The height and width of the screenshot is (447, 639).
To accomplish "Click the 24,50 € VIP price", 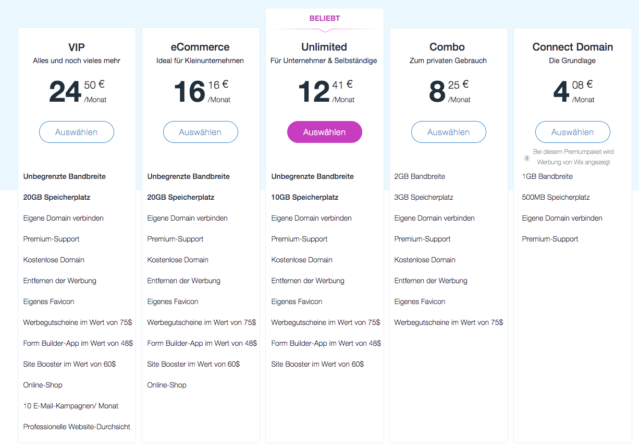I will (78, 91).
